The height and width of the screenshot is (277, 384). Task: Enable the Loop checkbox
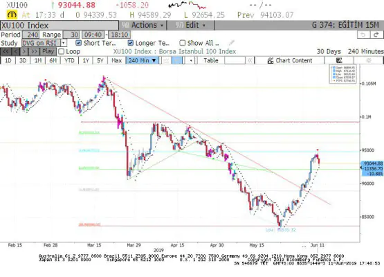point(61,51)
